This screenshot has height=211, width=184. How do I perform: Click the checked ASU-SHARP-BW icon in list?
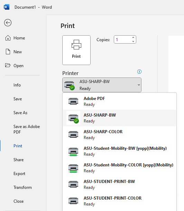click(74, 118)
